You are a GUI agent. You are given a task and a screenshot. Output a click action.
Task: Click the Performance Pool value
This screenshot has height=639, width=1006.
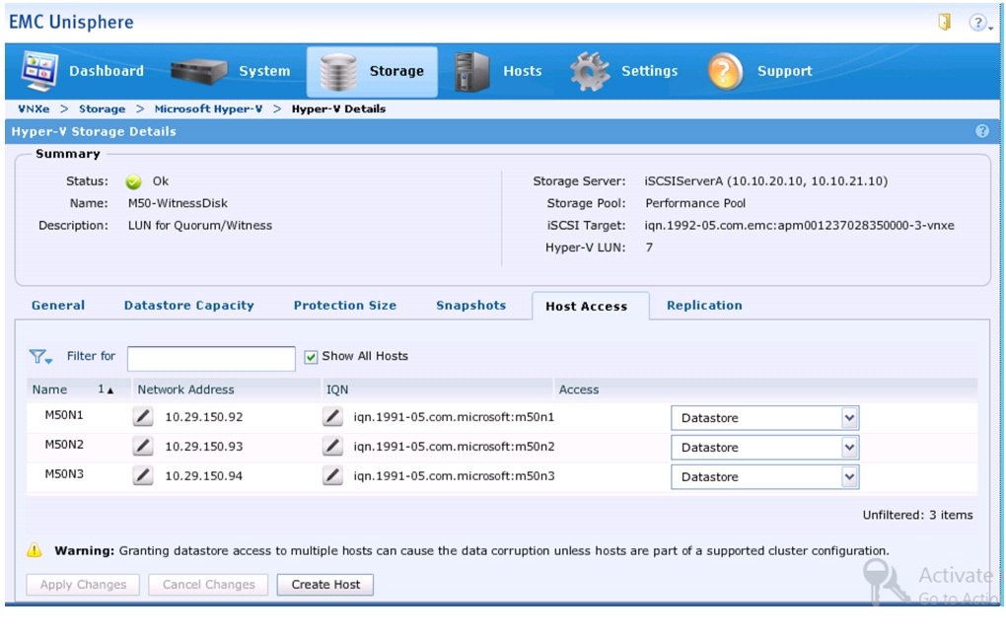695,203
